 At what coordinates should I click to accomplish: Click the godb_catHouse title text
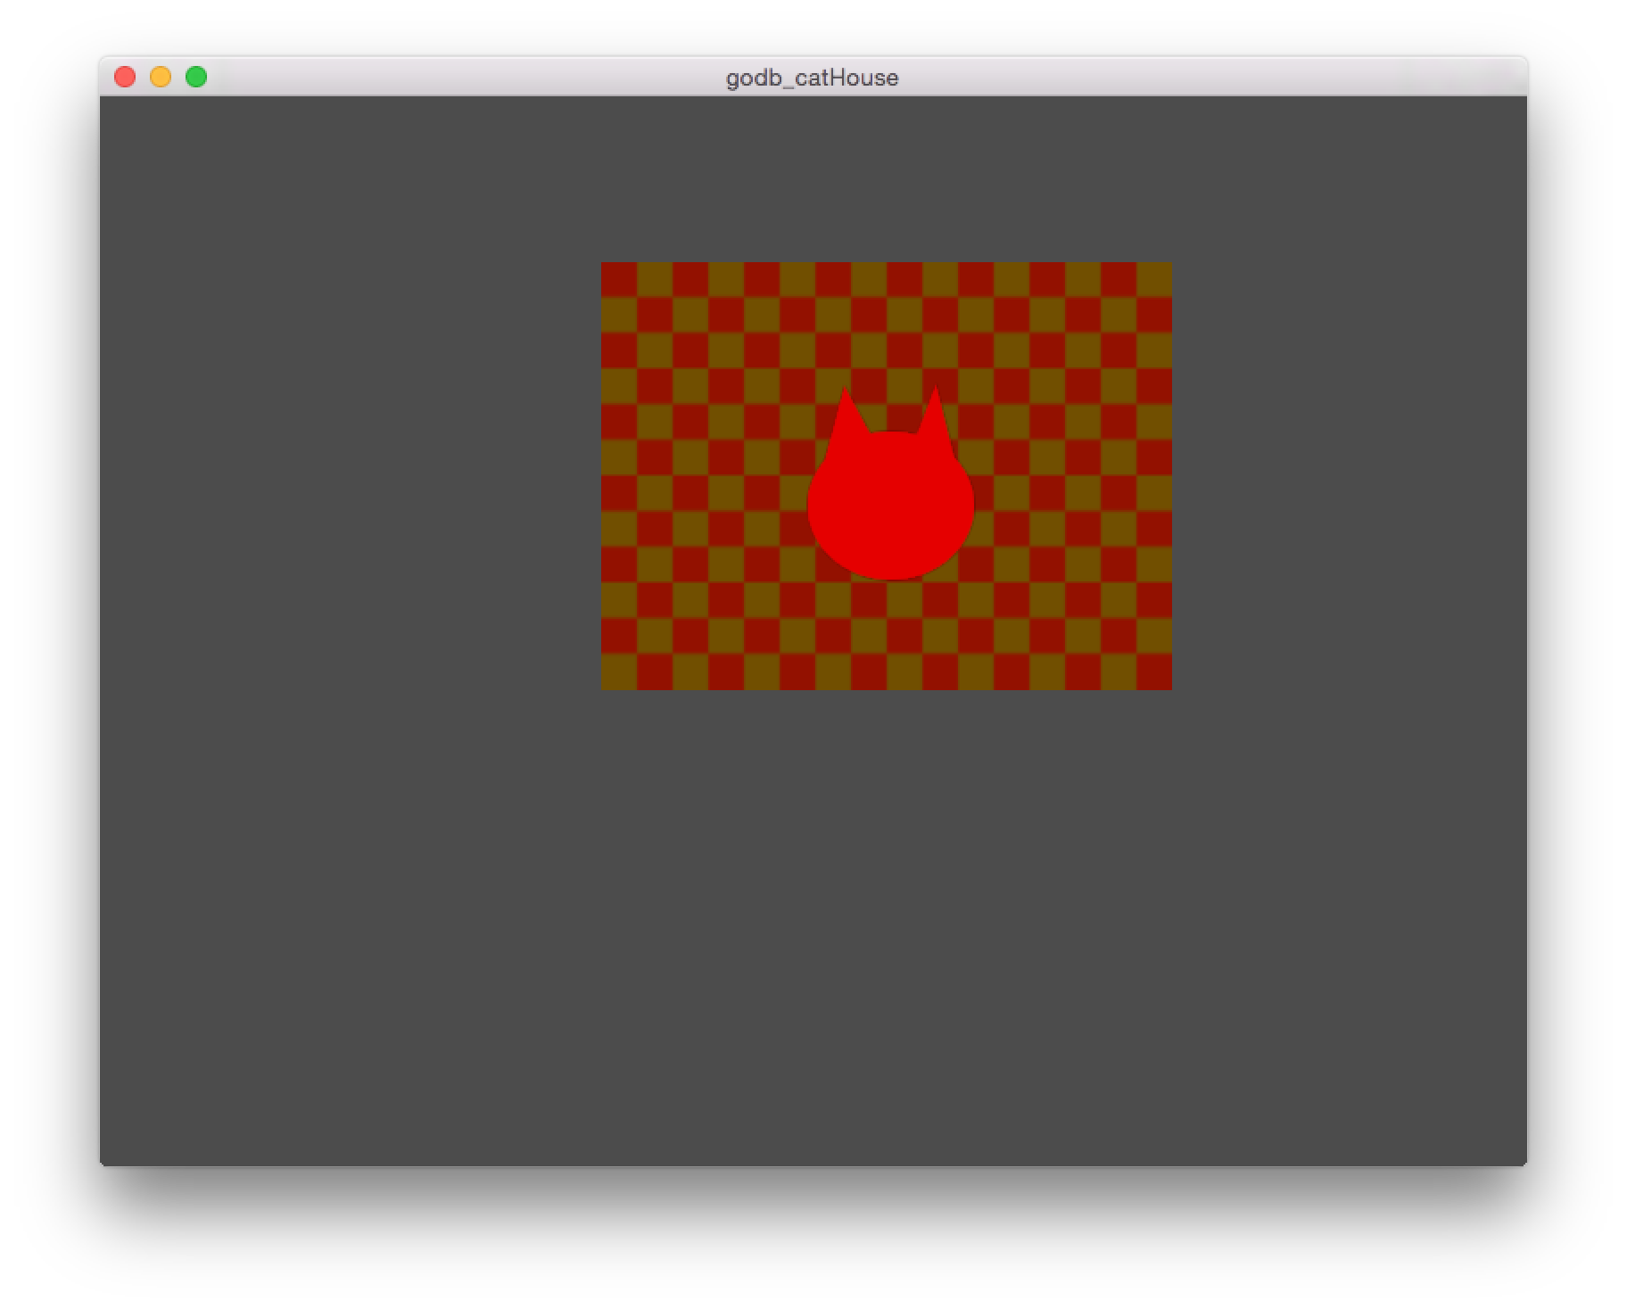point(811,78)
